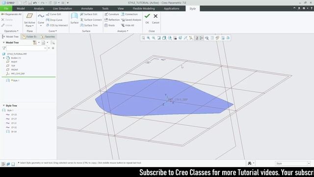This screenshot has height=177, width=314.
Task: Collapse the Model Tree section
Action: [x=3, y=43]
